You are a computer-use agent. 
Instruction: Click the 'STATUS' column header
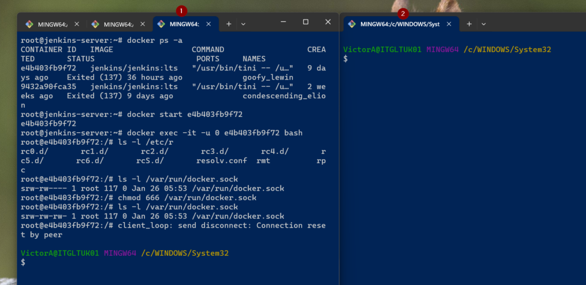point(81,58)
